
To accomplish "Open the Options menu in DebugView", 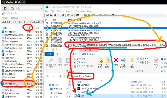I will 70,11.
